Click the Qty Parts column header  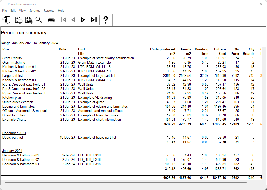click(235, 51)
